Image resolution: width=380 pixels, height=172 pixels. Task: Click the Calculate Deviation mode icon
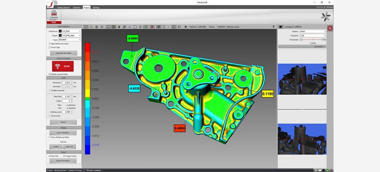[x=54, y=14]
